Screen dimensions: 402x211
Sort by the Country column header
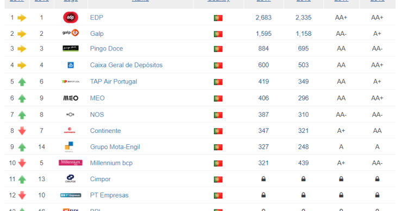tap(218, 1)
